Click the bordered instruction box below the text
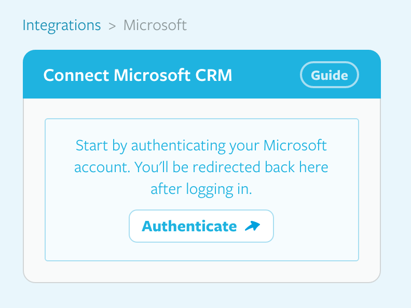The width and height of the screenshot is (411, 308). click(201, 252)
